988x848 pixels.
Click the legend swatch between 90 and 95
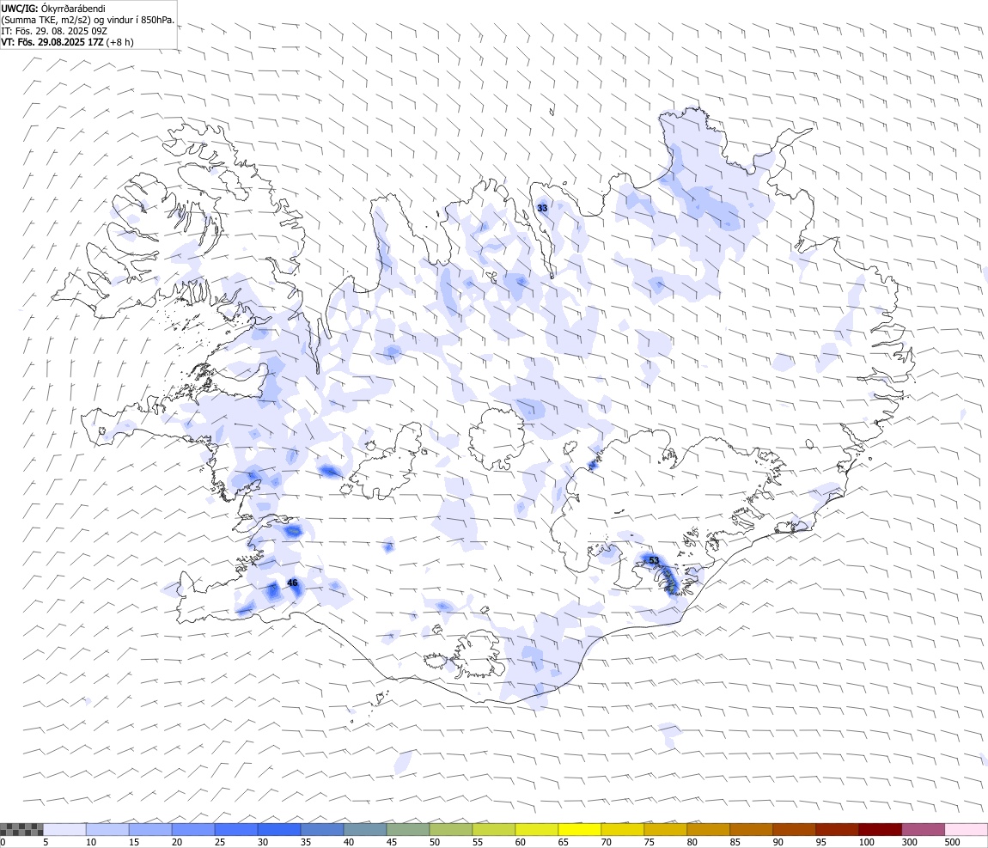(x=794, y=829)
